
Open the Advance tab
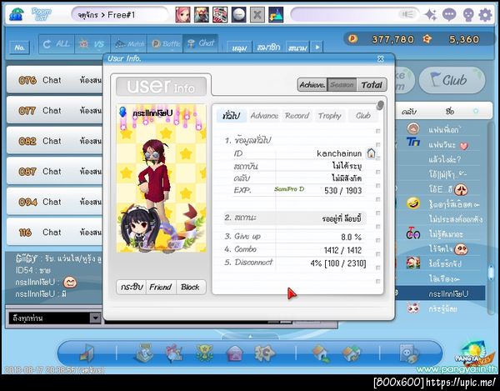(264, 115)
